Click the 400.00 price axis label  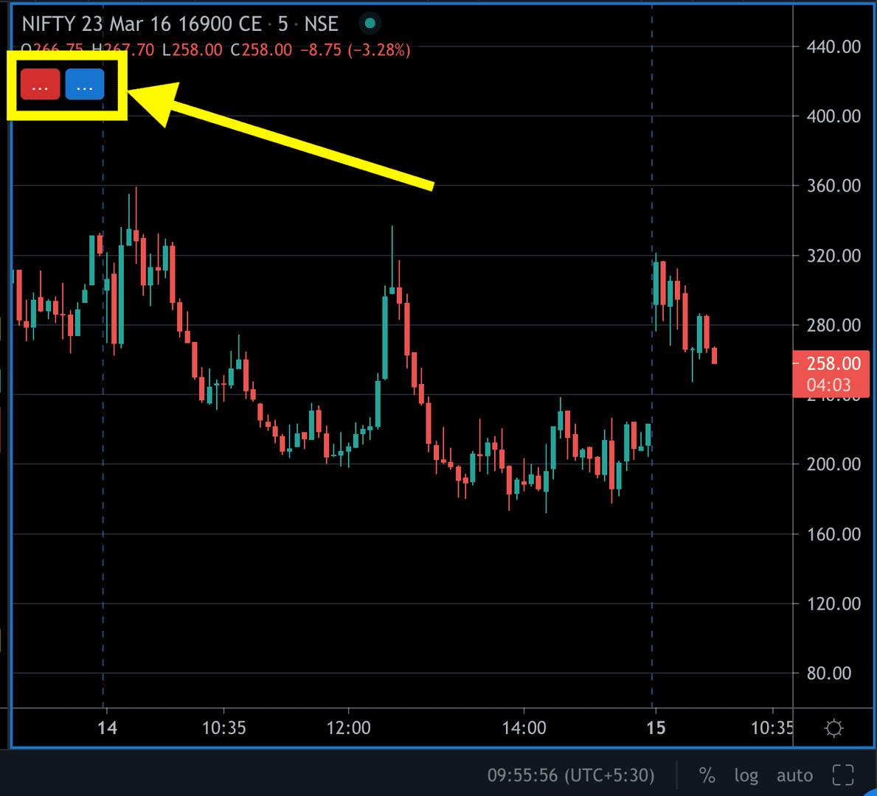coord(833,116)
